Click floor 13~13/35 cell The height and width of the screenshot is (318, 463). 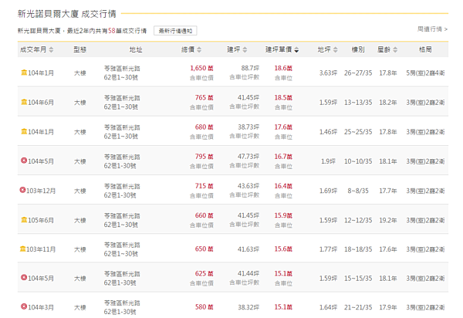coord(358,103)
